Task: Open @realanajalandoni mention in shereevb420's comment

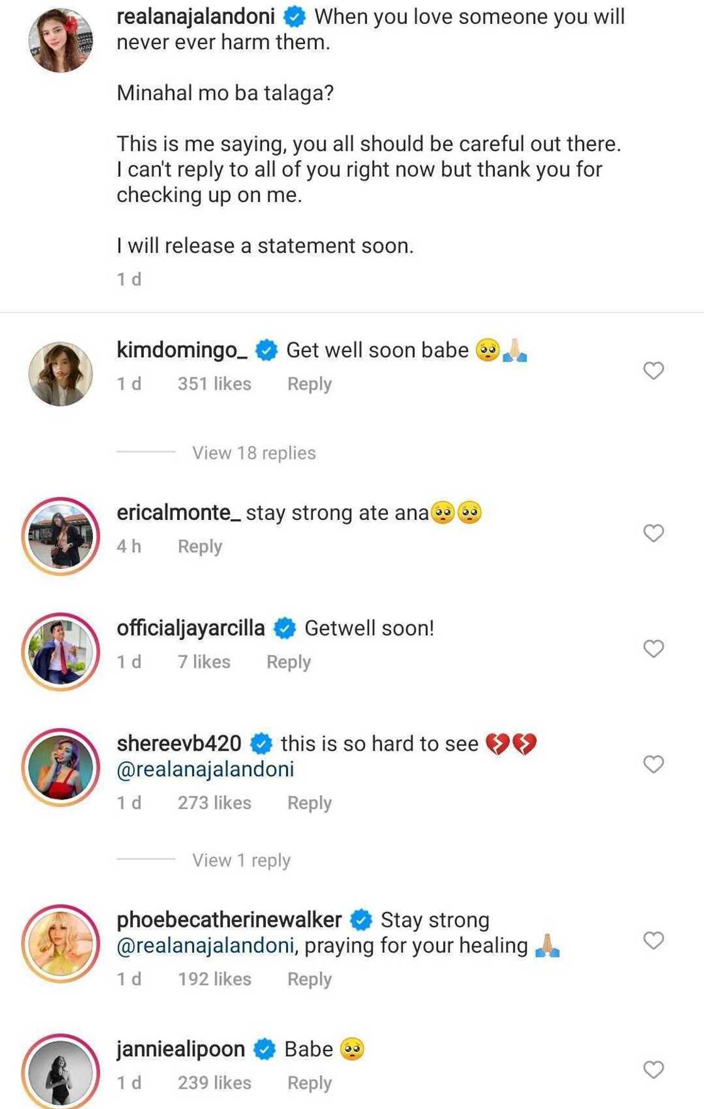Action: (x=205, y=770)
